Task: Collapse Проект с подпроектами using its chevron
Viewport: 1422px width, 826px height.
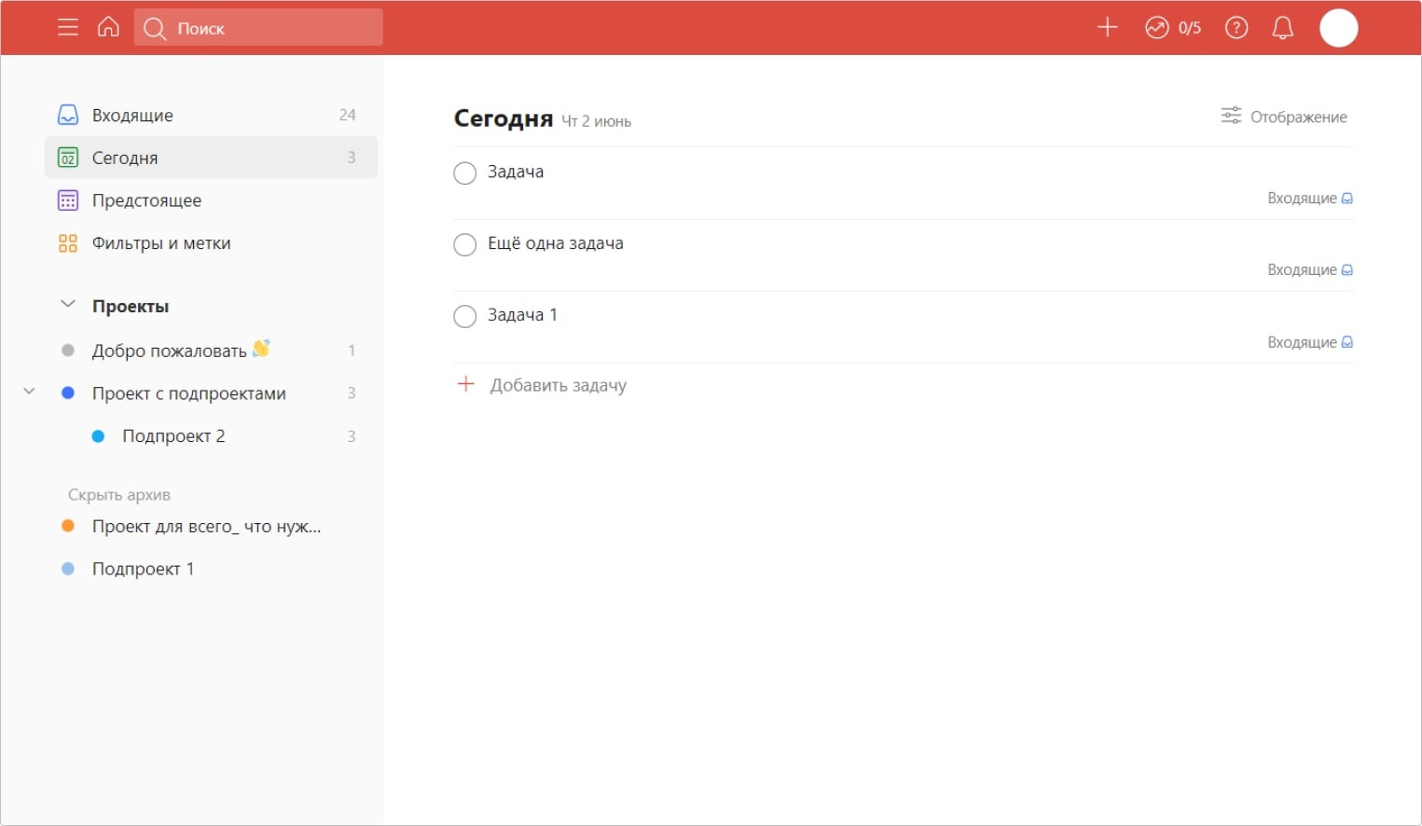Action: pyautogui.click(x=29, y=392)
